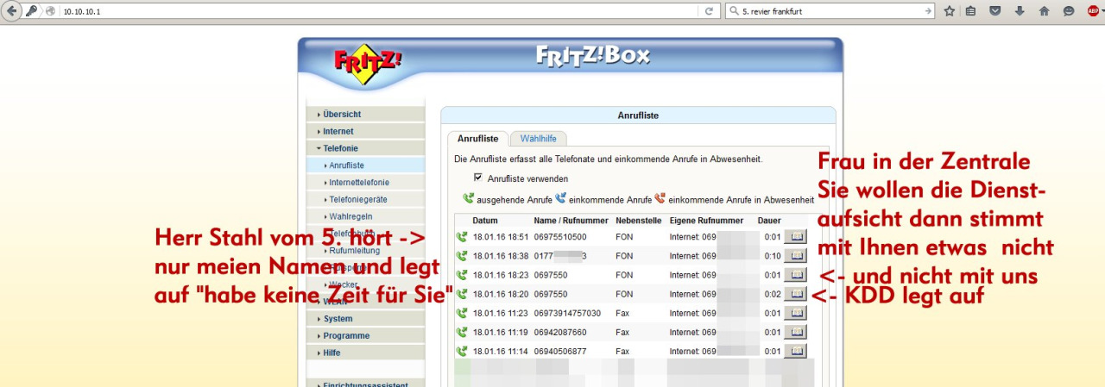Reload the page with the refresh icon
The image size is (1105, 387).
[x=709, y=11]
